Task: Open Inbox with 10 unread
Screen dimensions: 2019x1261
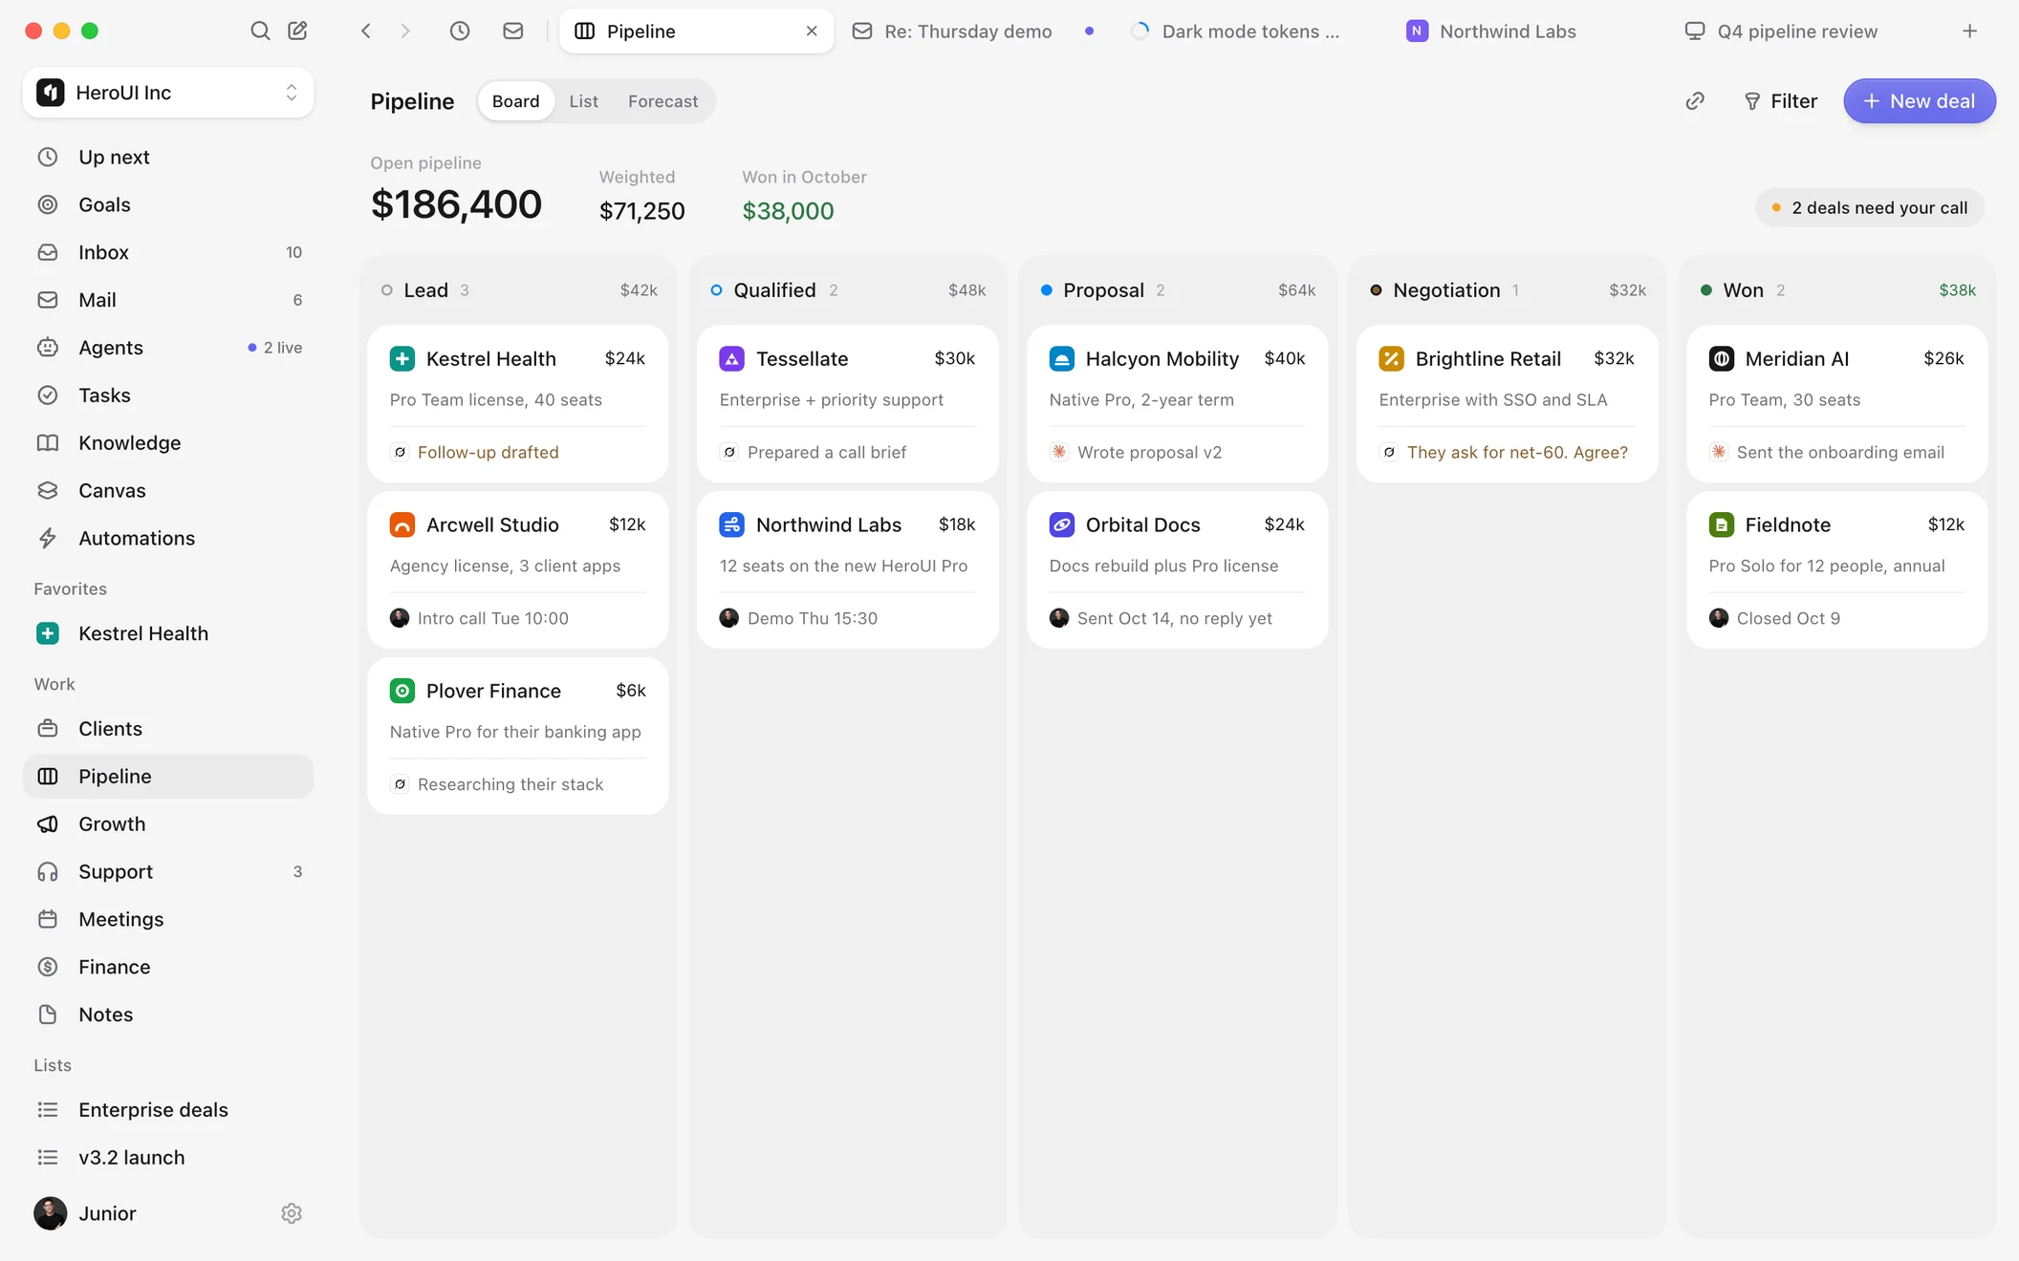Action: pyautogui.click(x=168, y=252)
